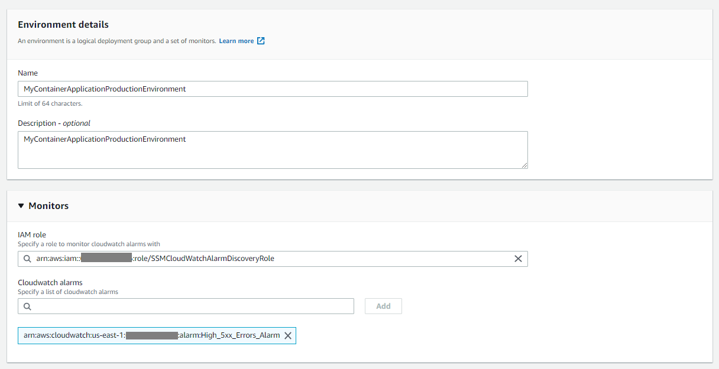The width and height of the screenshot is (719, 369).
Task: Click the search magnifier icon in IAM role field
Action: (27, 259)
